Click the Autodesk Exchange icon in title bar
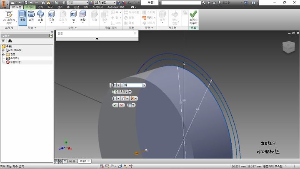Screen dimensions: 300x169 246,3
